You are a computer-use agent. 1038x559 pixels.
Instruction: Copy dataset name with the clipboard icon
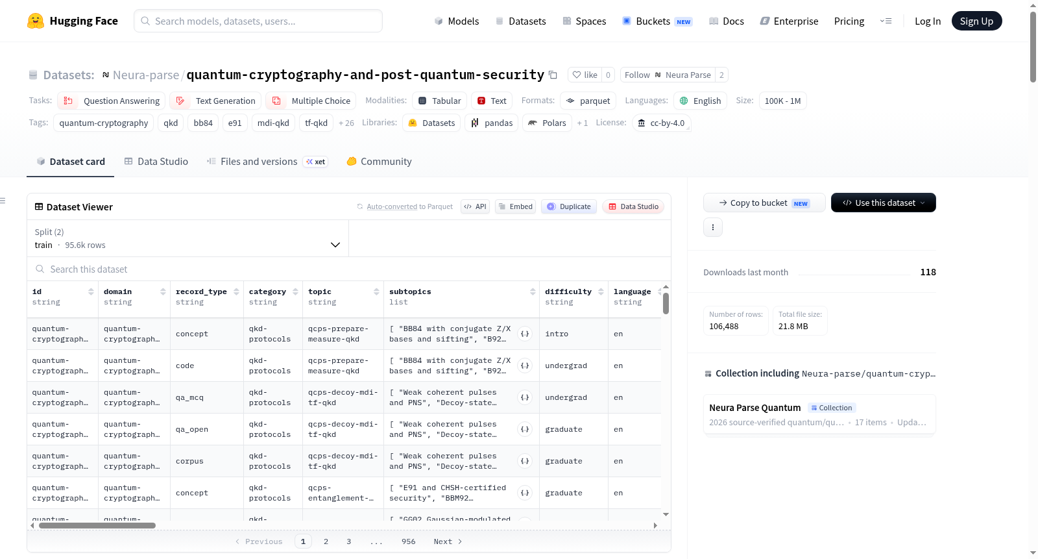click(x=553, y=75)
